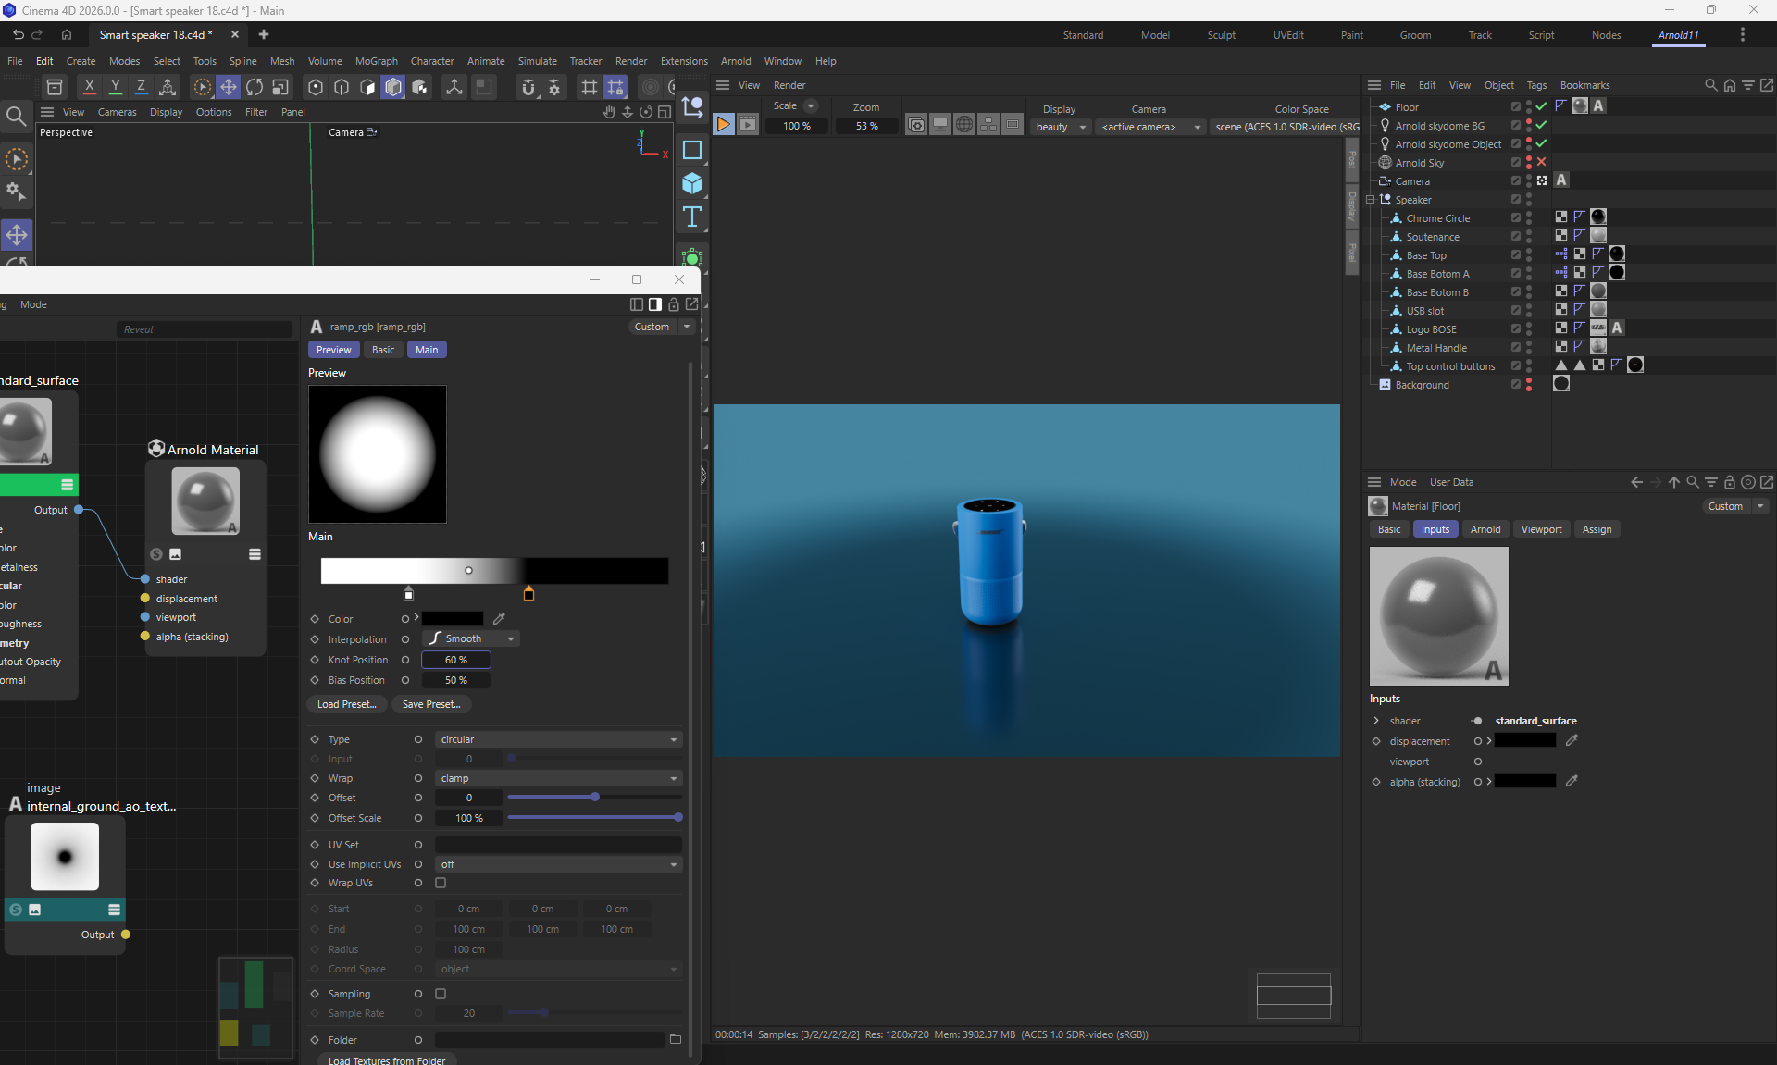Select the Text spline tool icon
This screenshot has width=1777, height=1065.
click(692, 217)
